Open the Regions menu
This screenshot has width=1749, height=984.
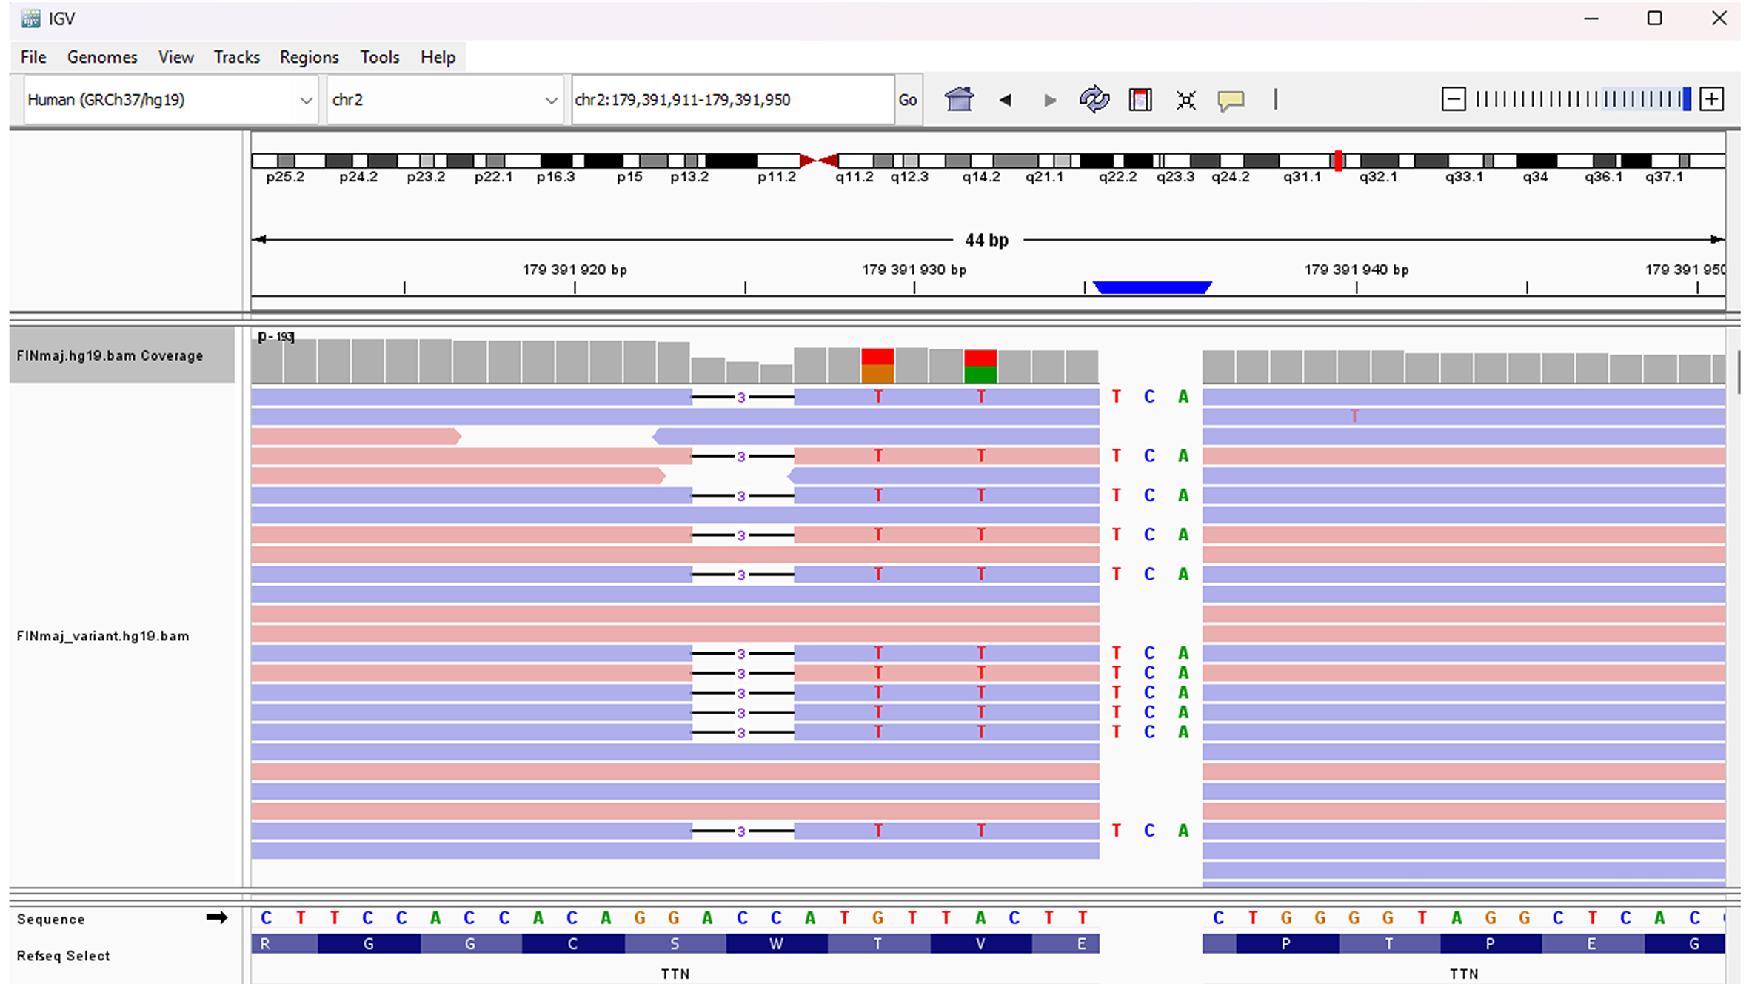(x=308, y=57)
